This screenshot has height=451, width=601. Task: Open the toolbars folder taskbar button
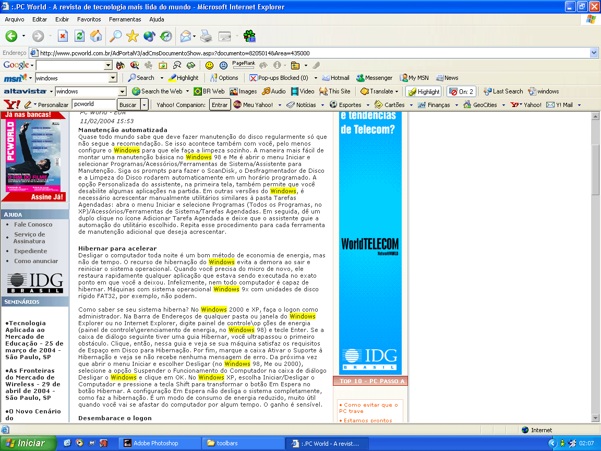[x=243, y=443]
